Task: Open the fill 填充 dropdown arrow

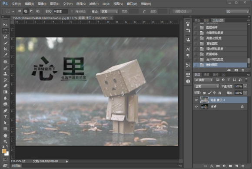Action: coord(245,93)
